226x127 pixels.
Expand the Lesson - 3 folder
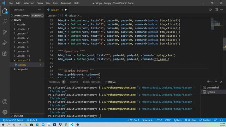coord(14,42)
